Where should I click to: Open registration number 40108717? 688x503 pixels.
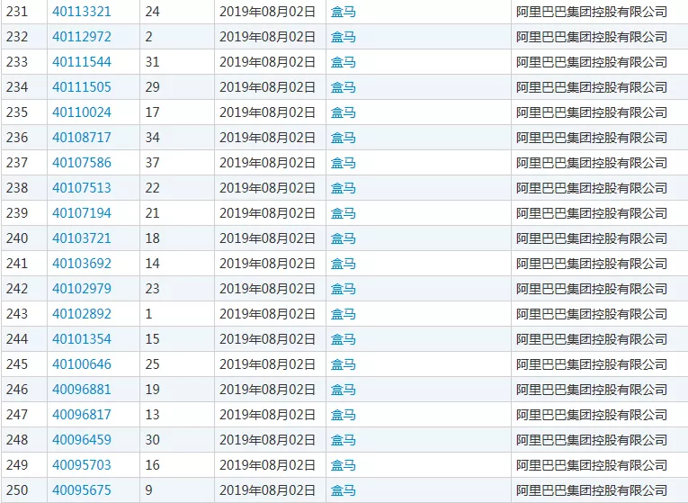(82, 138)
